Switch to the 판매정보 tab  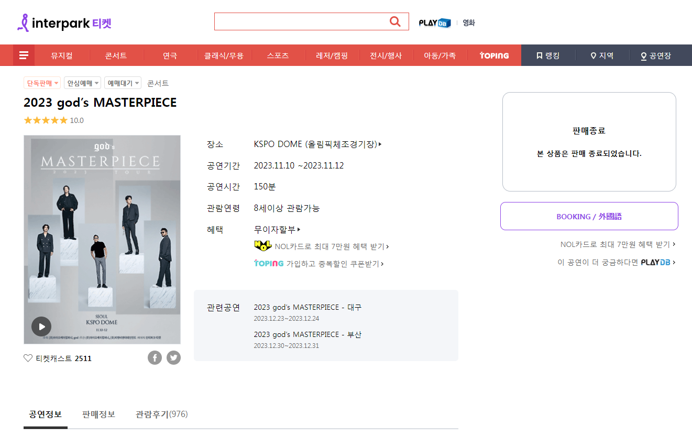(x=98, y=414)
